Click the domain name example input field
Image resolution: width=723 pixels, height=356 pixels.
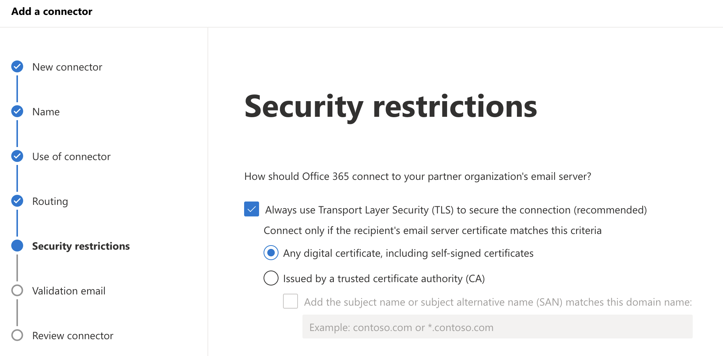click(497, 327)
